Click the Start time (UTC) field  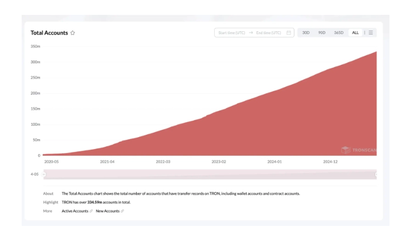click(232, 33)
